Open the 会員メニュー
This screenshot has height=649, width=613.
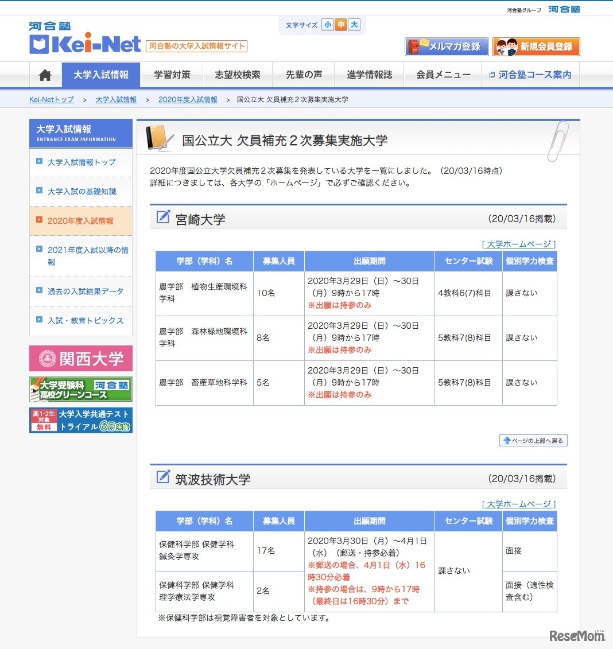click(443, 75)
